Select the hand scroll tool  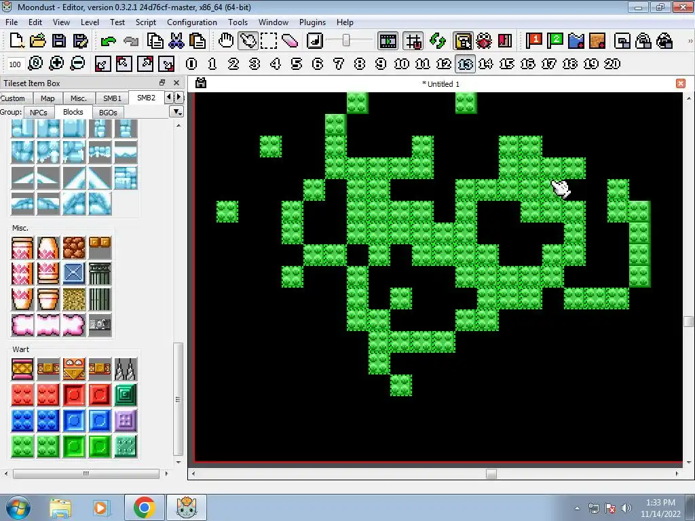[x=226, y=41]
